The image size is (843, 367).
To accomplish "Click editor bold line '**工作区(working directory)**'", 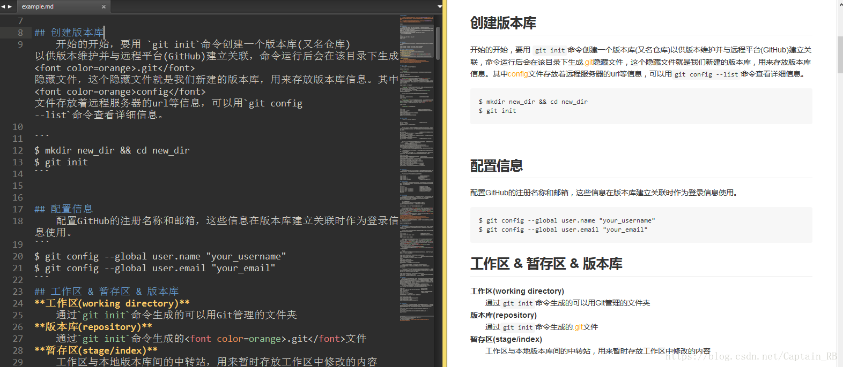I will tap(112, 303).
